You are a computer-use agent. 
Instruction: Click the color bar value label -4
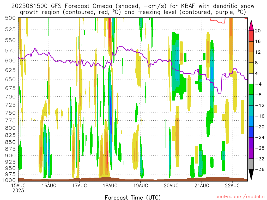tap(258, 84)
